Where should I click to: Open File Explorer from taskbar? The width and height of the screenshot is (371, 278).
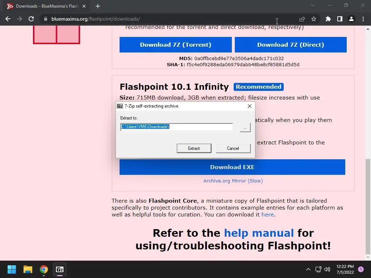pyautogui.click(x=28, y=269)
